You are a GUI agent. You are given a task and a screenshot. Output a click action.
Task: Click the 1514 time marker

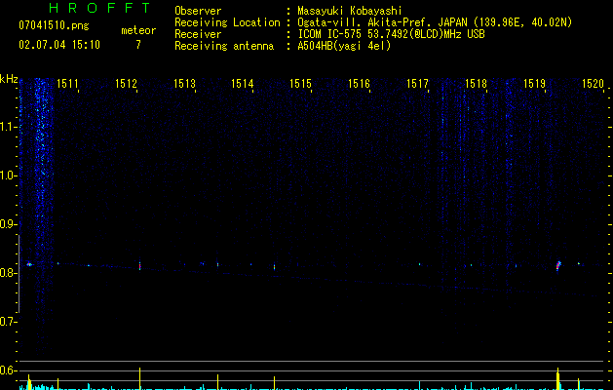coord(243,84)
